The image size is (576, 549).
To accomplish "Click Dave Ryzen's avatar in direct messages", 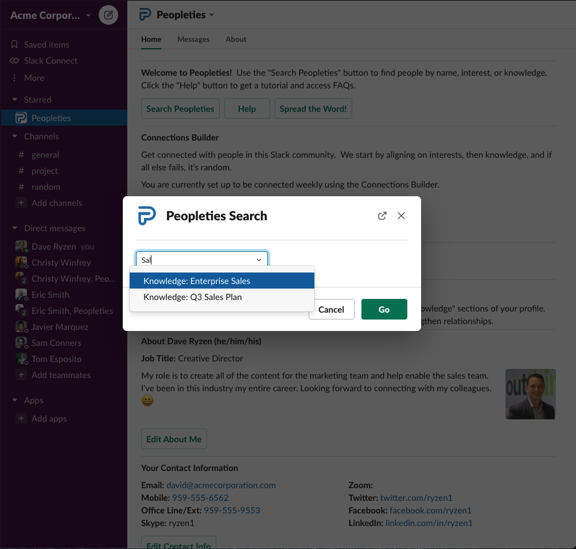I will [x=21, y=246].
